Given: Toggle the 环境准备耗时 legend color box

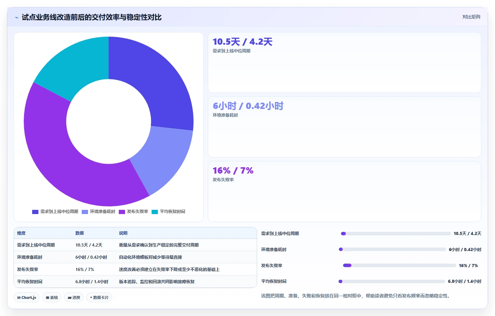Looking at the screenshot, I should [85, 212].
